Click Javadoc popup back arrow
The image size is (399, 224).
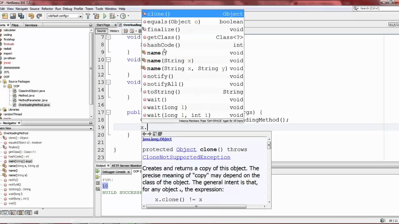tap(144, 134)
